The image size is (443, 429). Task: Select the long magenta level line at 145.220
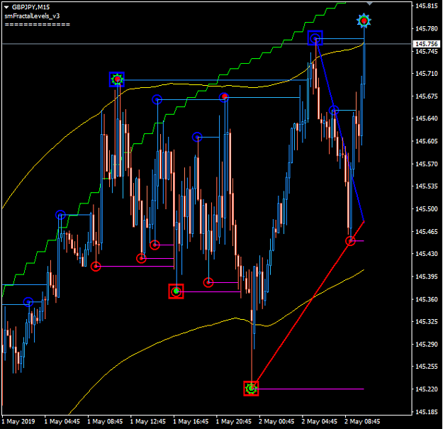[x=309, y=389]
